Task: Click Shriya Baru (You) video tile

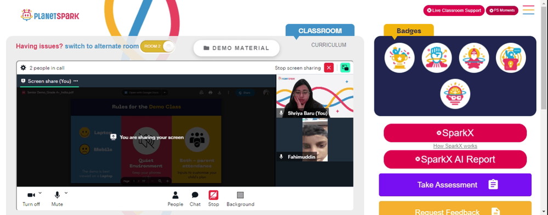Action: tap(315, 96)
